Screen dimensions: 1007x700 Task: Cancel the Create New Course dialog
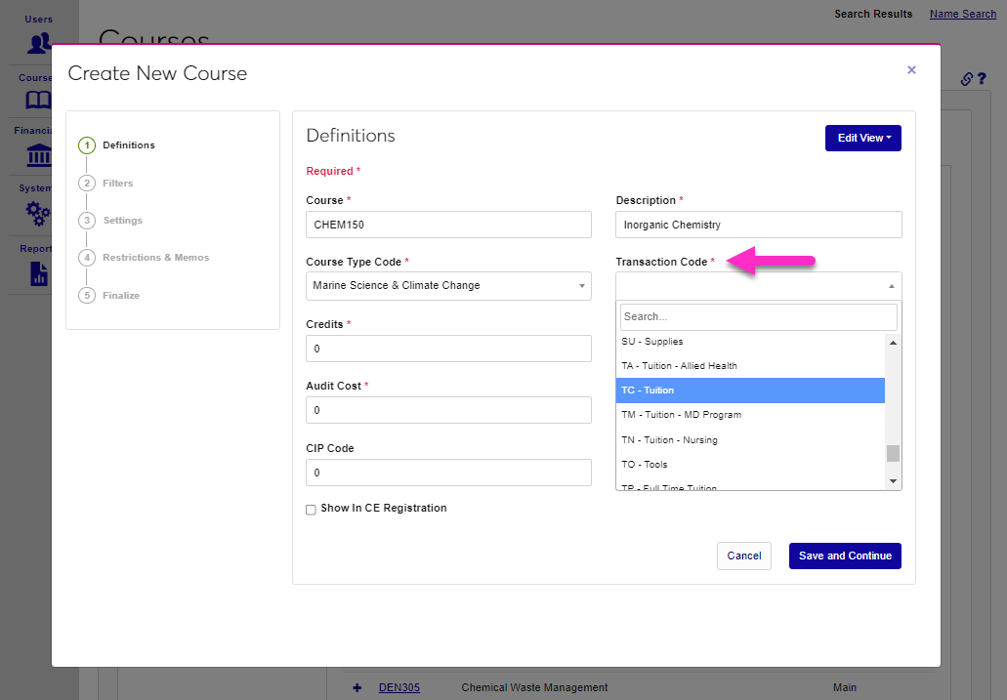click(744, 556)
